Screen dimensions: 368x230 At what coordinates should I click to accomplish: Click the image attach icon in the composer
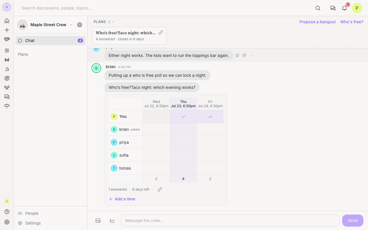coord(98,221)
